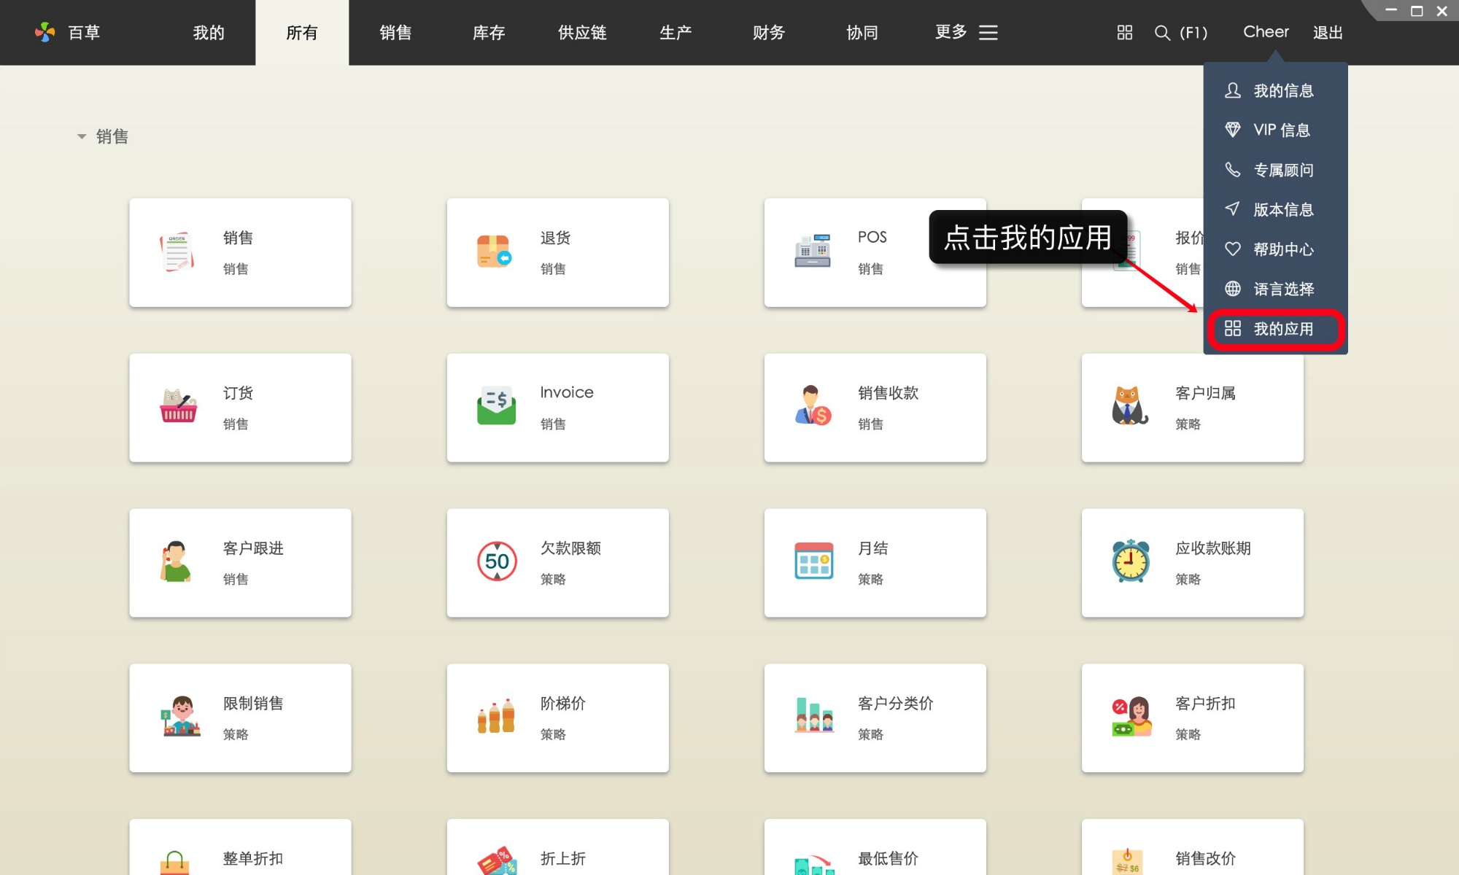Screen dimensions: 1459x875
Task: Open the hamburger menu icon next to 更多
Action: point(988,32)
